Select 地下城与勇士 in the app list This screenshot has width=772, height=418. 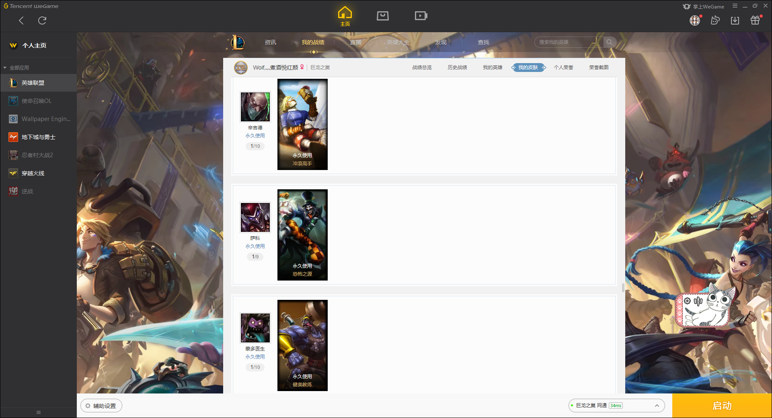pos(38,137)
